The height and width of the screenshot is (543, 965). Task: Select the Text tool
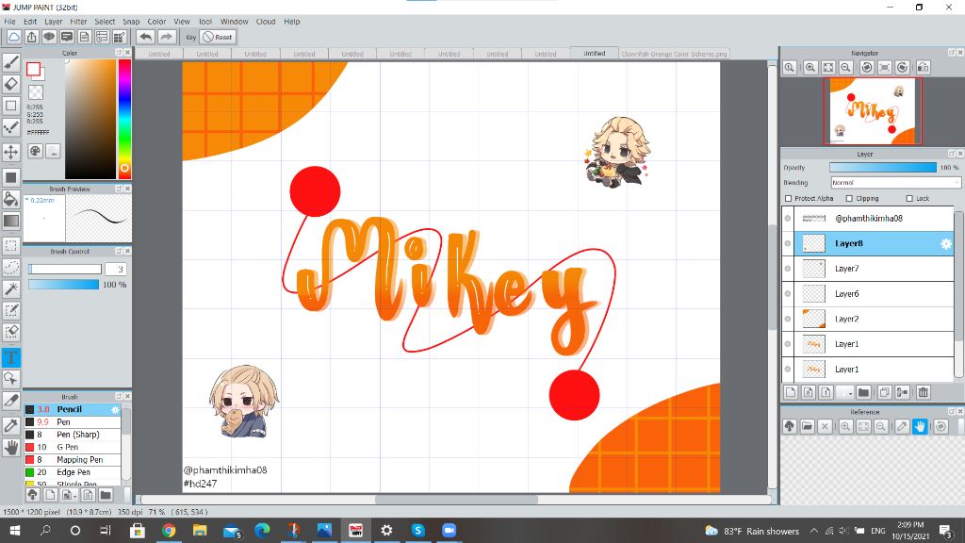11,357
